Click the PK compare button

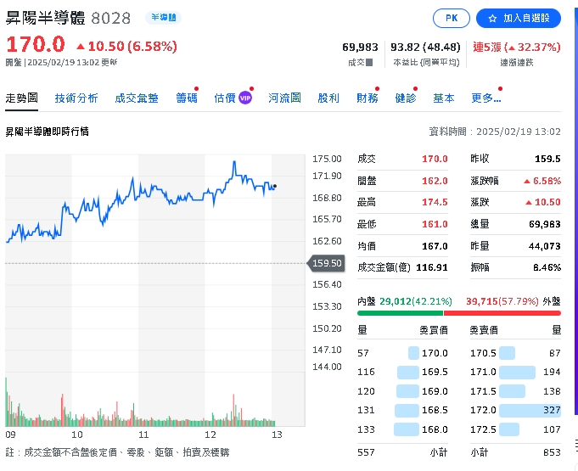[452, 18]
